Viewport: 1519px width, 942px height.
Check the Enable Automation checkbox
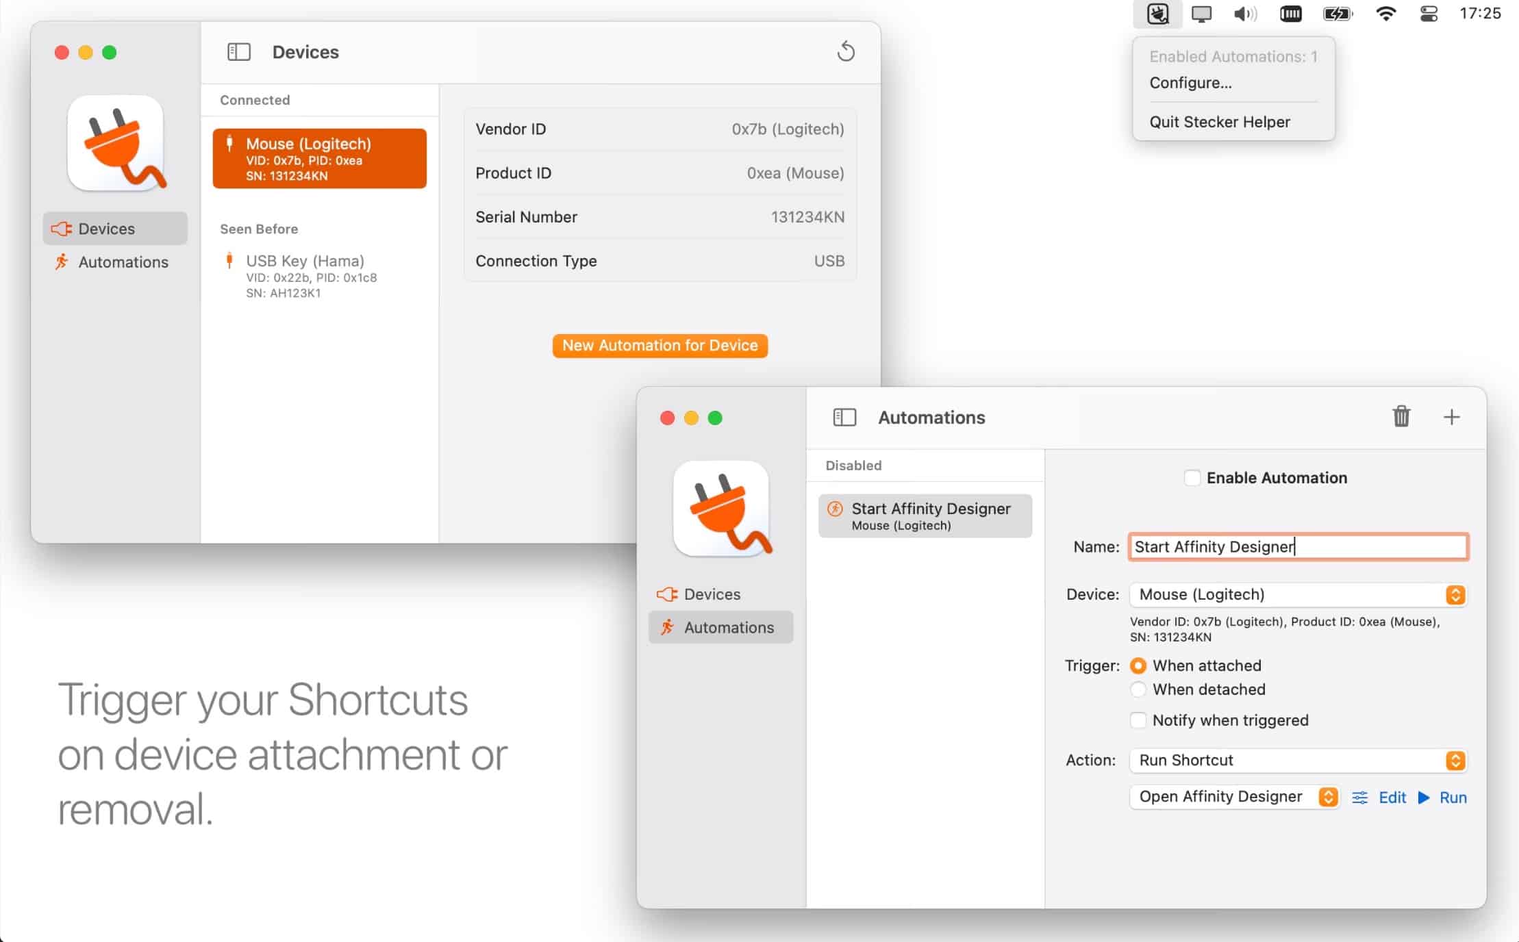pyautogui.click(x=1192, y=478)
